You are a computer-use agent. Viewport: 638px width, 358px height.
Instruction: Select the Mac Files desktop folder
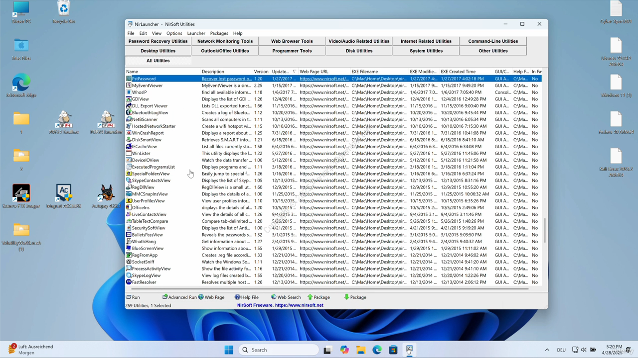pos(21,49)
